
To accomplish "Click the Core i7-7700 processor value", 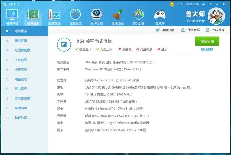I will tap(112, 80).
